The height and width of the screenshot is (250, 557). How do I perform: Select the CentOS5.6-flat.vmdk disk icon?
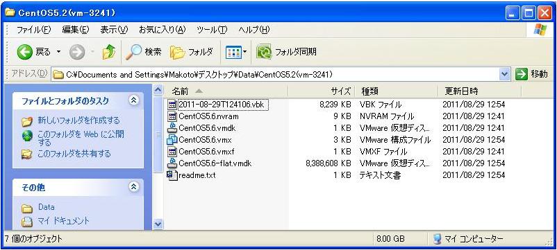coord(172,163)
